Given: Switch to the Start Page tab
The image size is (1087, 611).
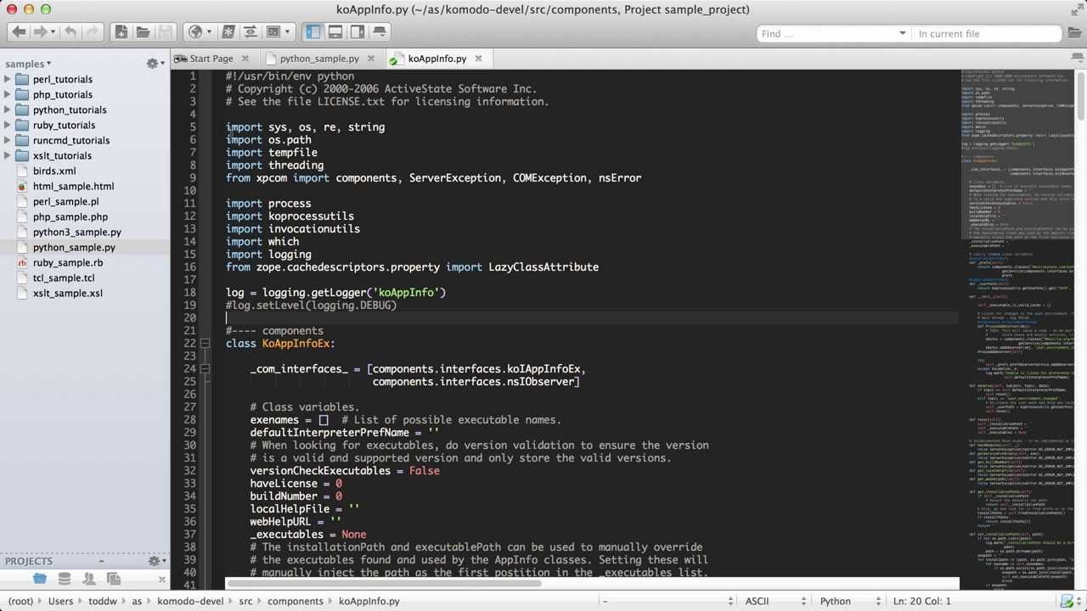Looking at the screenshot, I should (x=211, y=59).
